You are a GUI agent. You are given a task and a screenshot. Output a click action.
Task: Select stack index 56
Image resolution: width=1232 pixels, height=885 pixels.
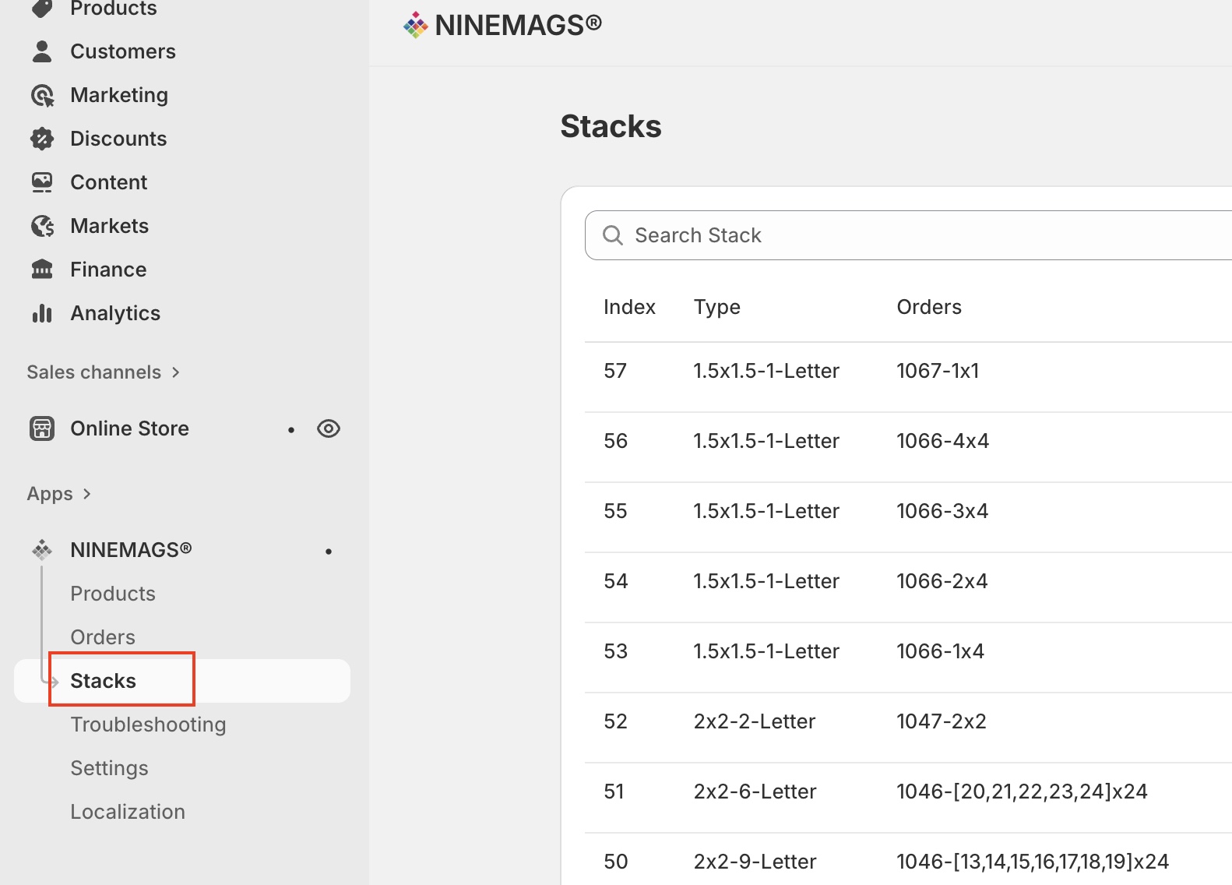(616, 441)
